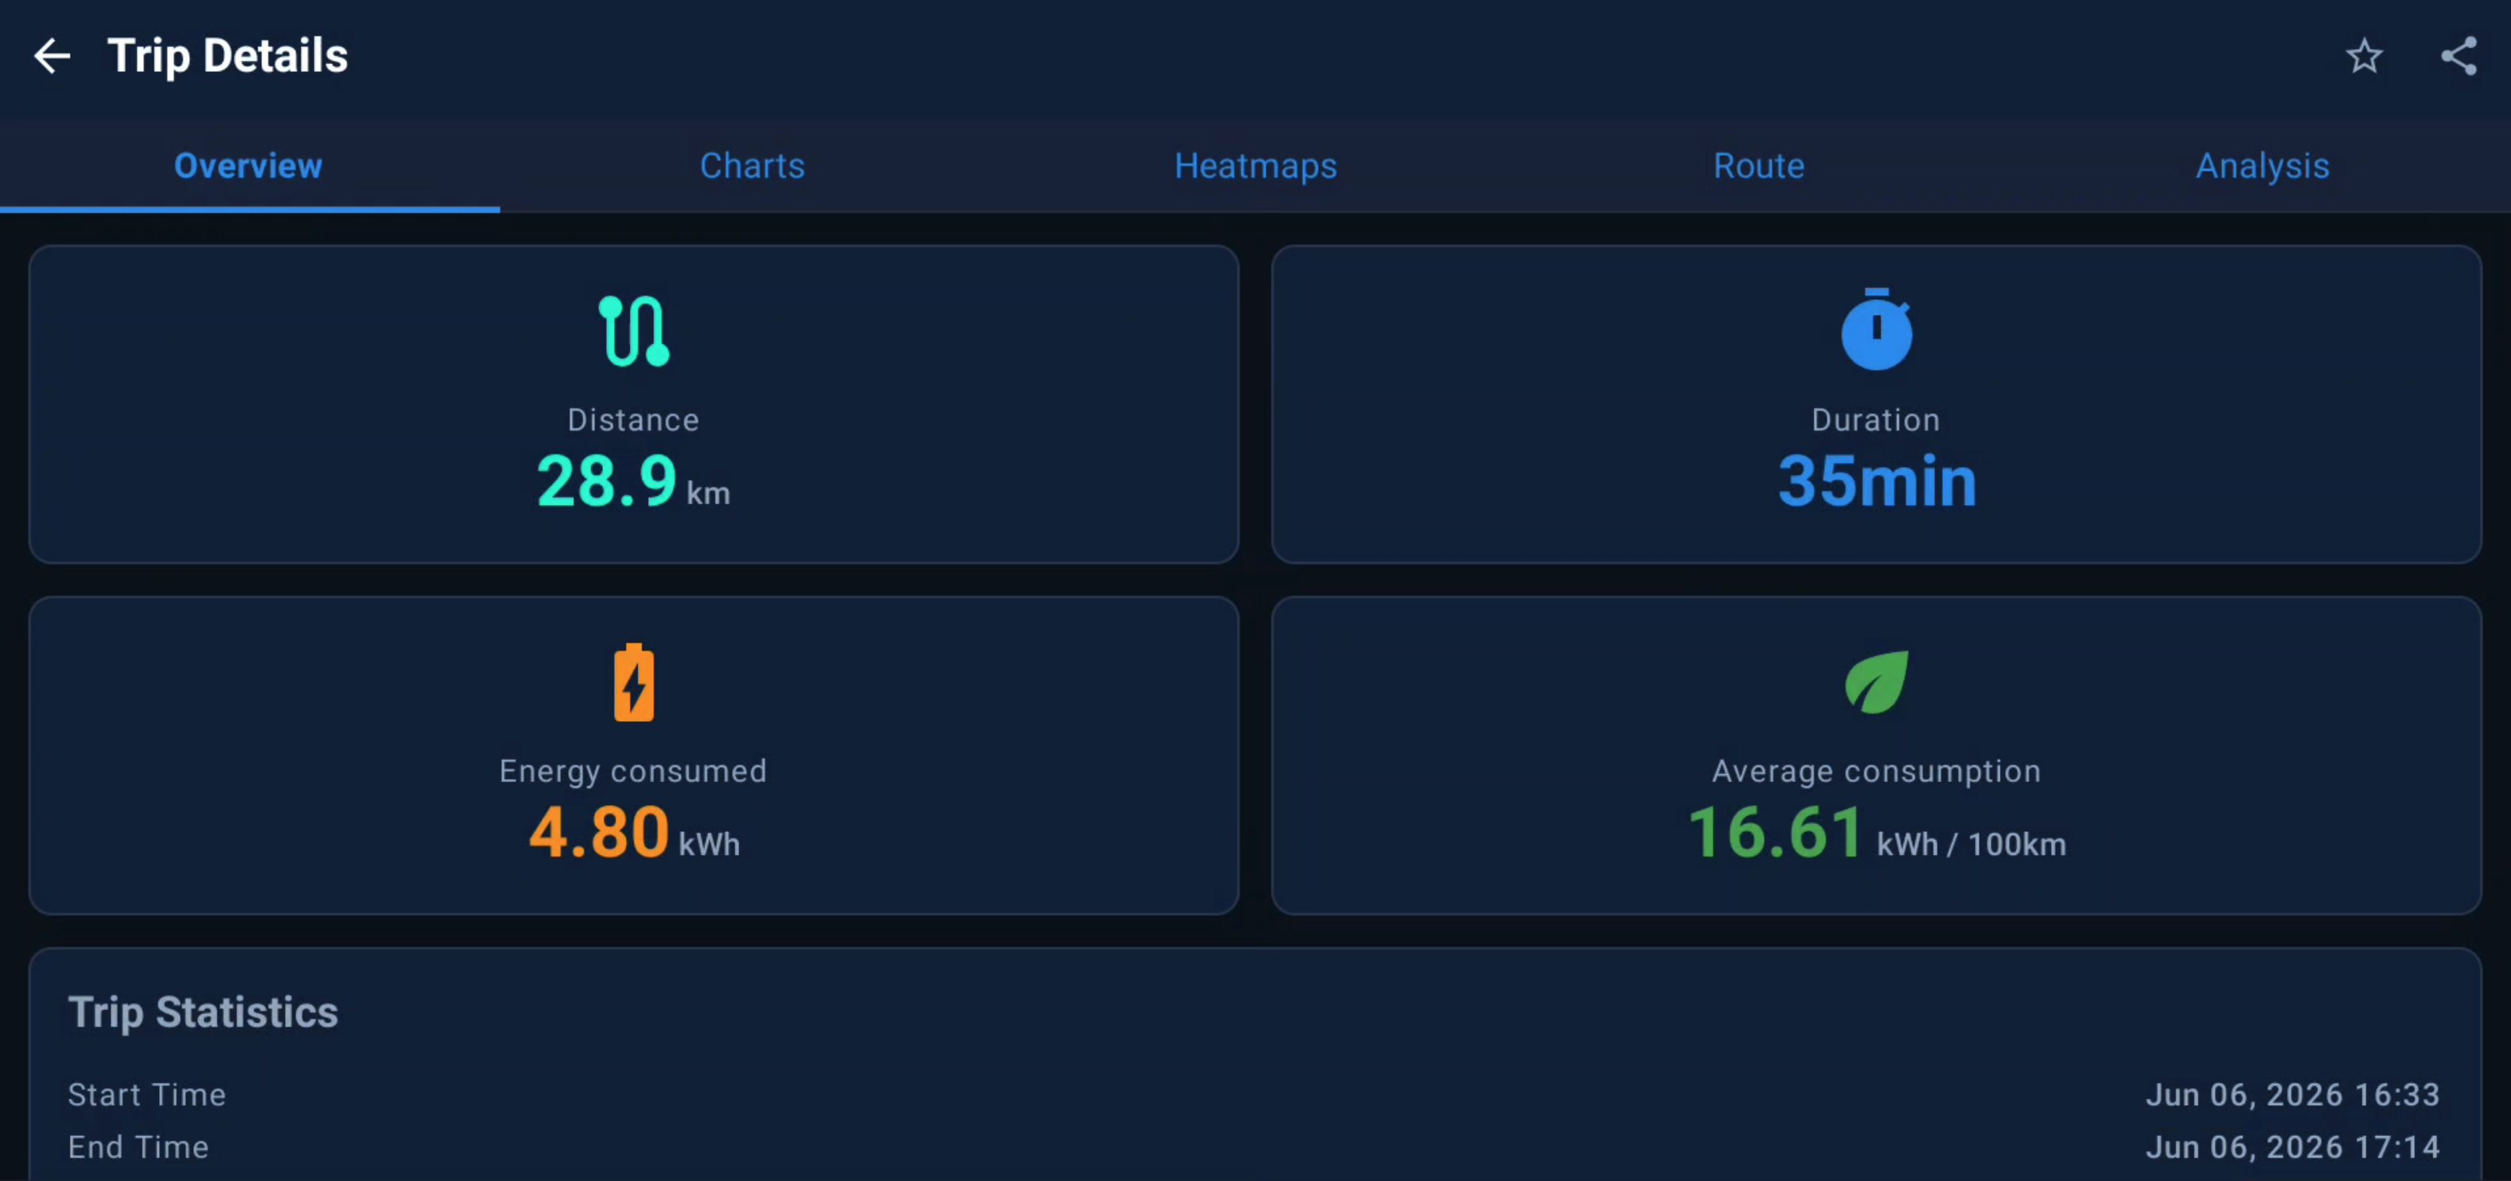
Task: Click the kWh / 100km unit text
Action: [1971, 845]
